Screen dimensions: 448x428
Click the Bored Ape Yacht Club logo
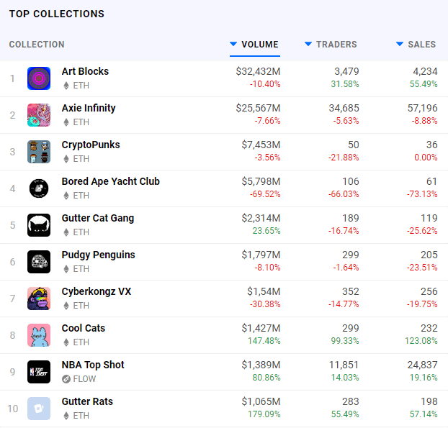coord(39,188)
